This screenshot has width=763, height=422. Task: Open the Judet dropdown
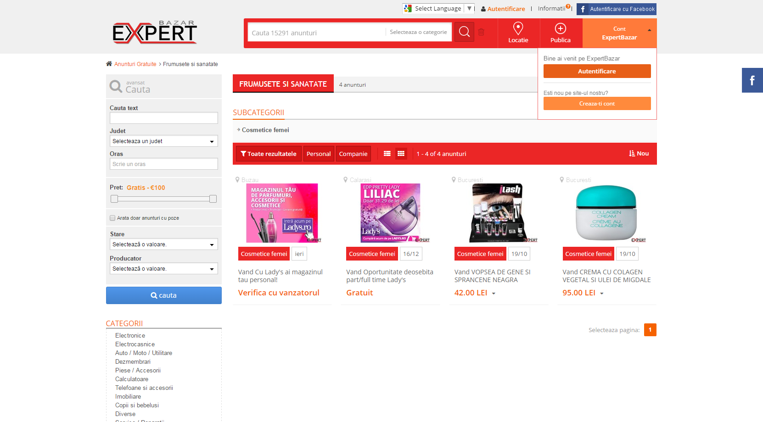coord(163,141)
